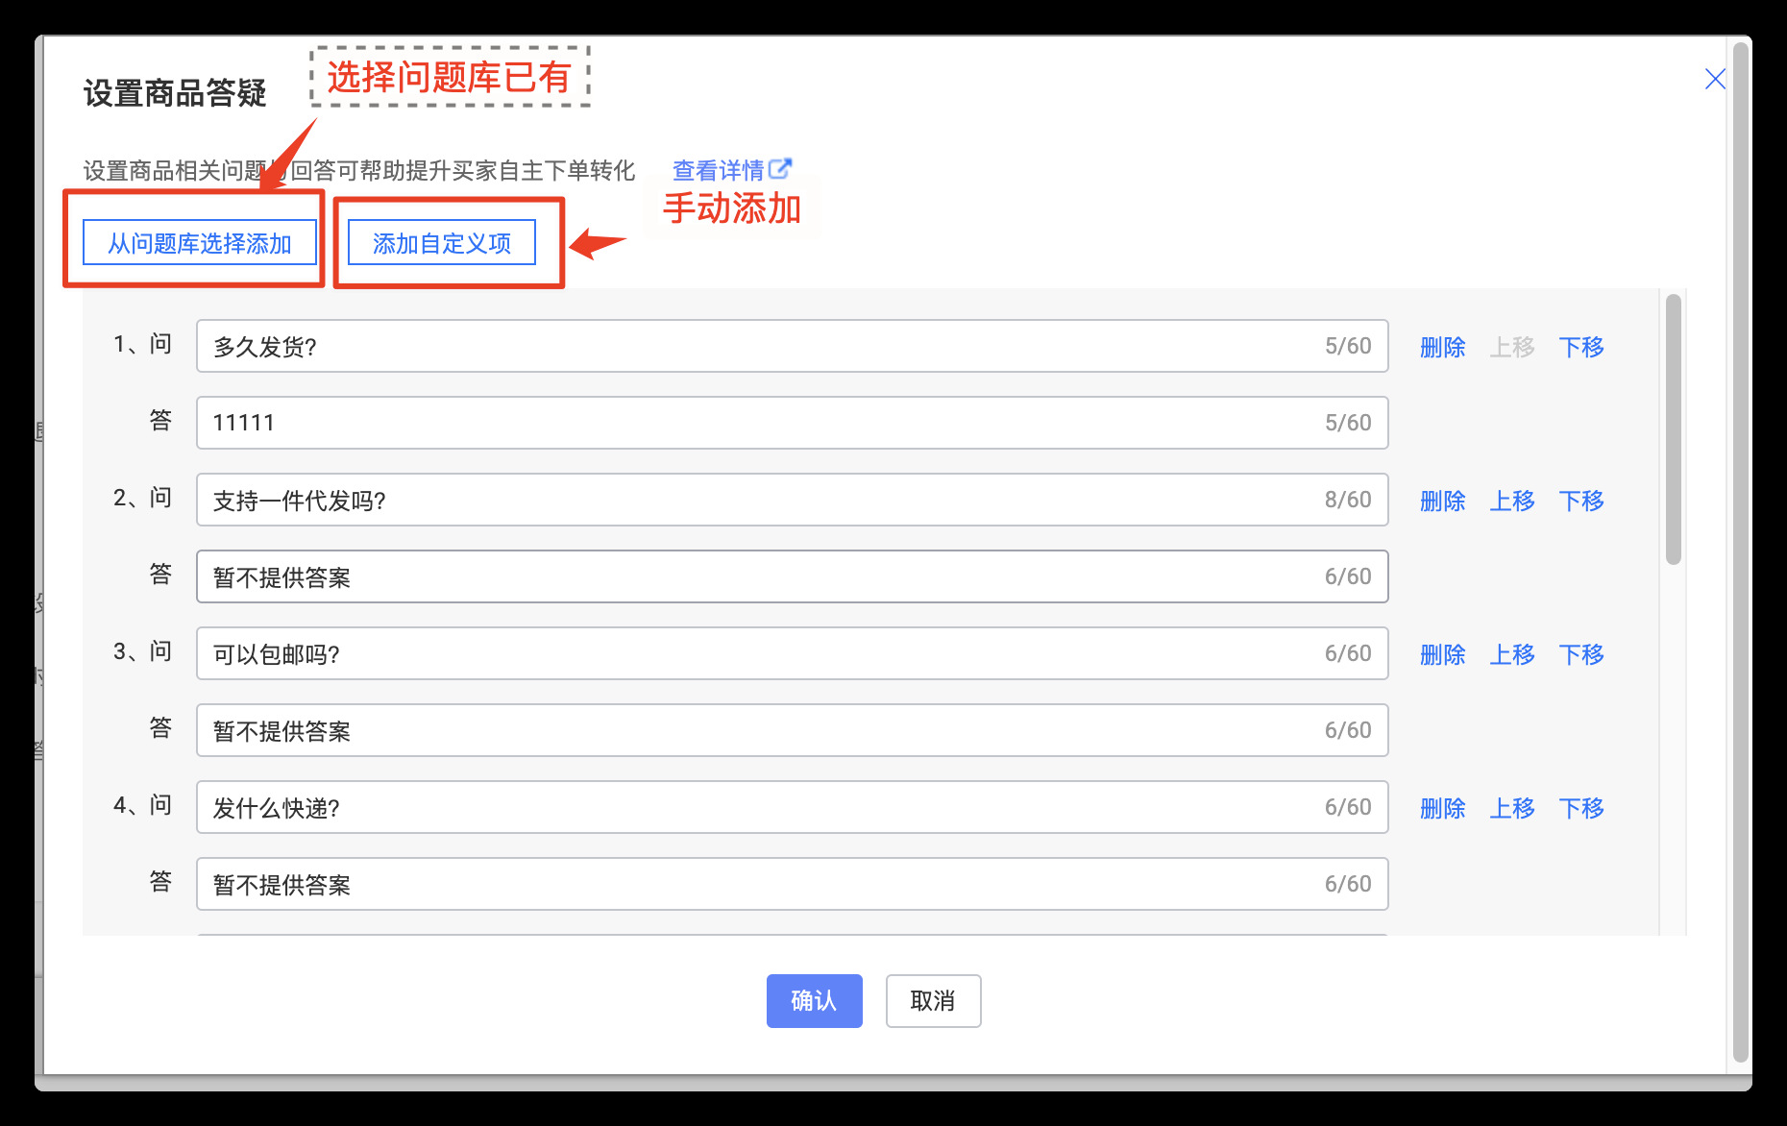Image resolution: width=1787 pixels, height=1126 pixels.
Task: Move question 2 up with 上移
Action: point(1512,501)
